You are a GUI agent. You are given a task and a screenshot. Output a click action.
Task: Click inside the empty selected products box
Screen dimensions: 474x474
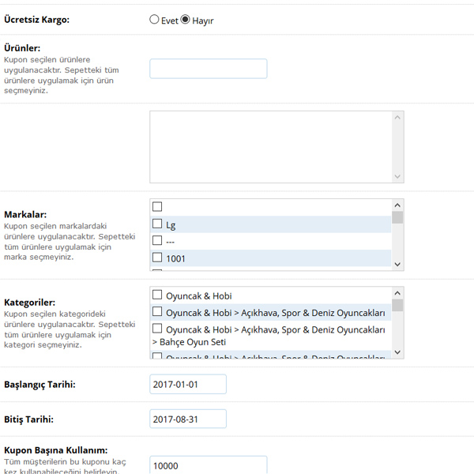[x=270, y=146]
